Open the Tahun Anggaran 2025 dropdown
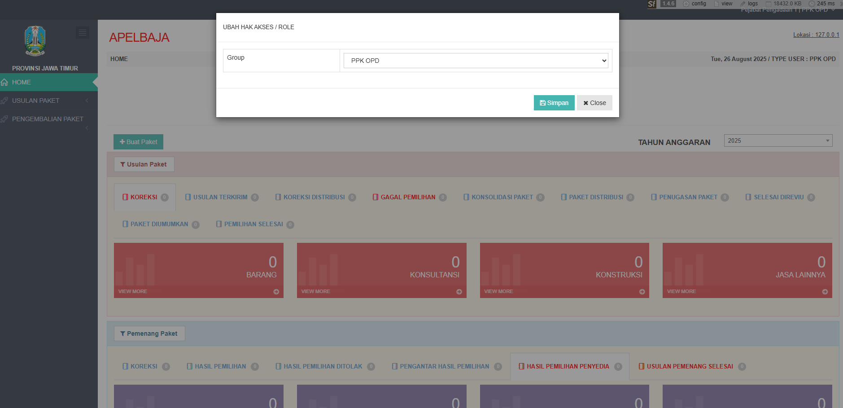Image resolution: width=843 pixels, height=408 pixels. point(778,140)
